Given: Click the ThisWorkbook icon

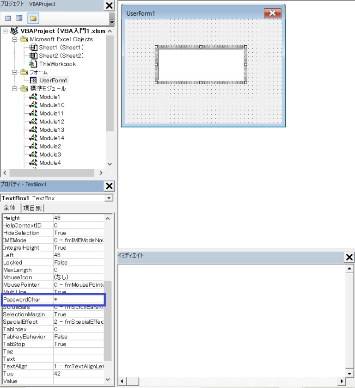Looking at the screenshot, I should click(x=33, y=64).
